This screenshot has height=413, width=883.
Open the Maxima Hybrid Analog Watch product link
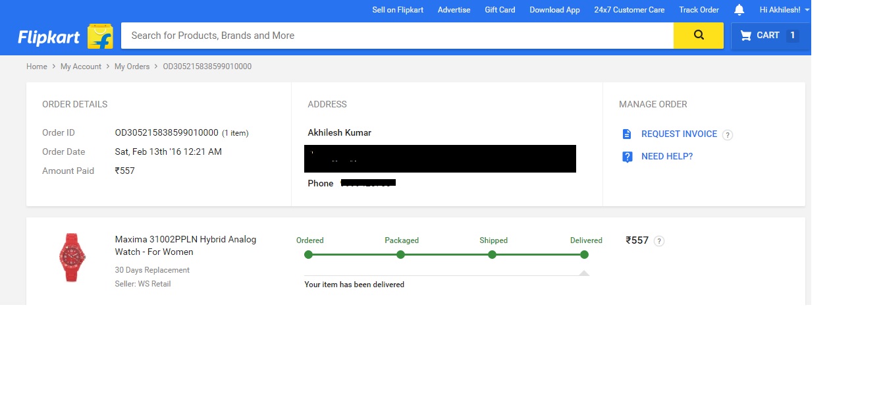(186, 246)
